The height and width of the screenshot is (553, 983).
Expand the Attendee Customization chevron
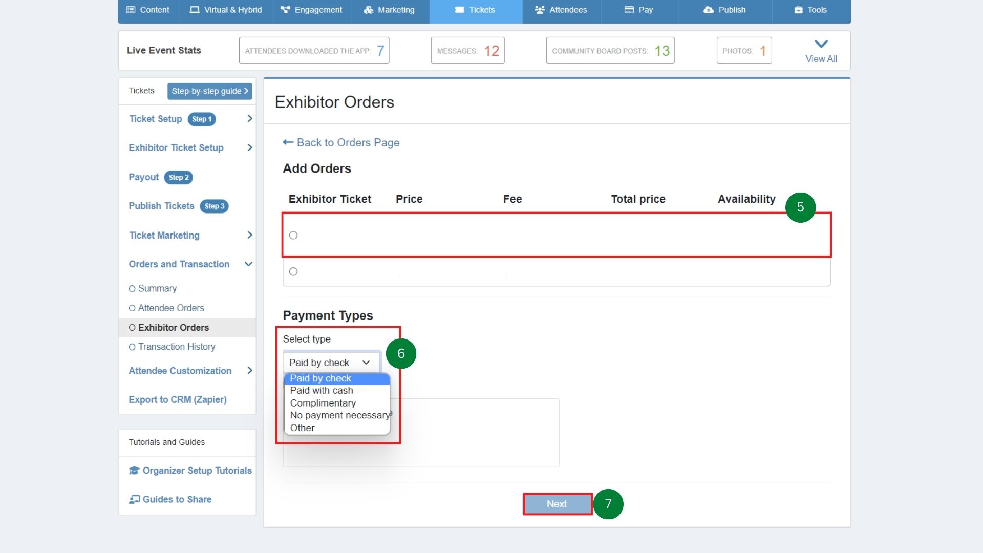(x=250, y=371)
